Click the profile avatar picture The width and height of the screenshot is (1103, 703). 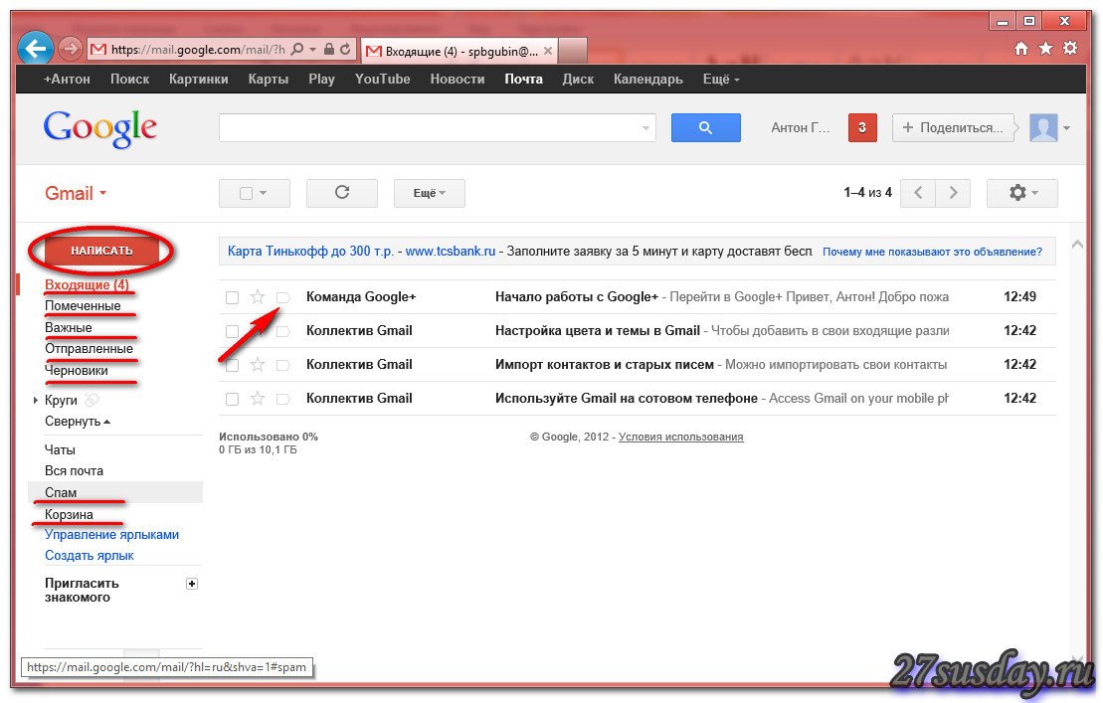tap(1042, 127)
